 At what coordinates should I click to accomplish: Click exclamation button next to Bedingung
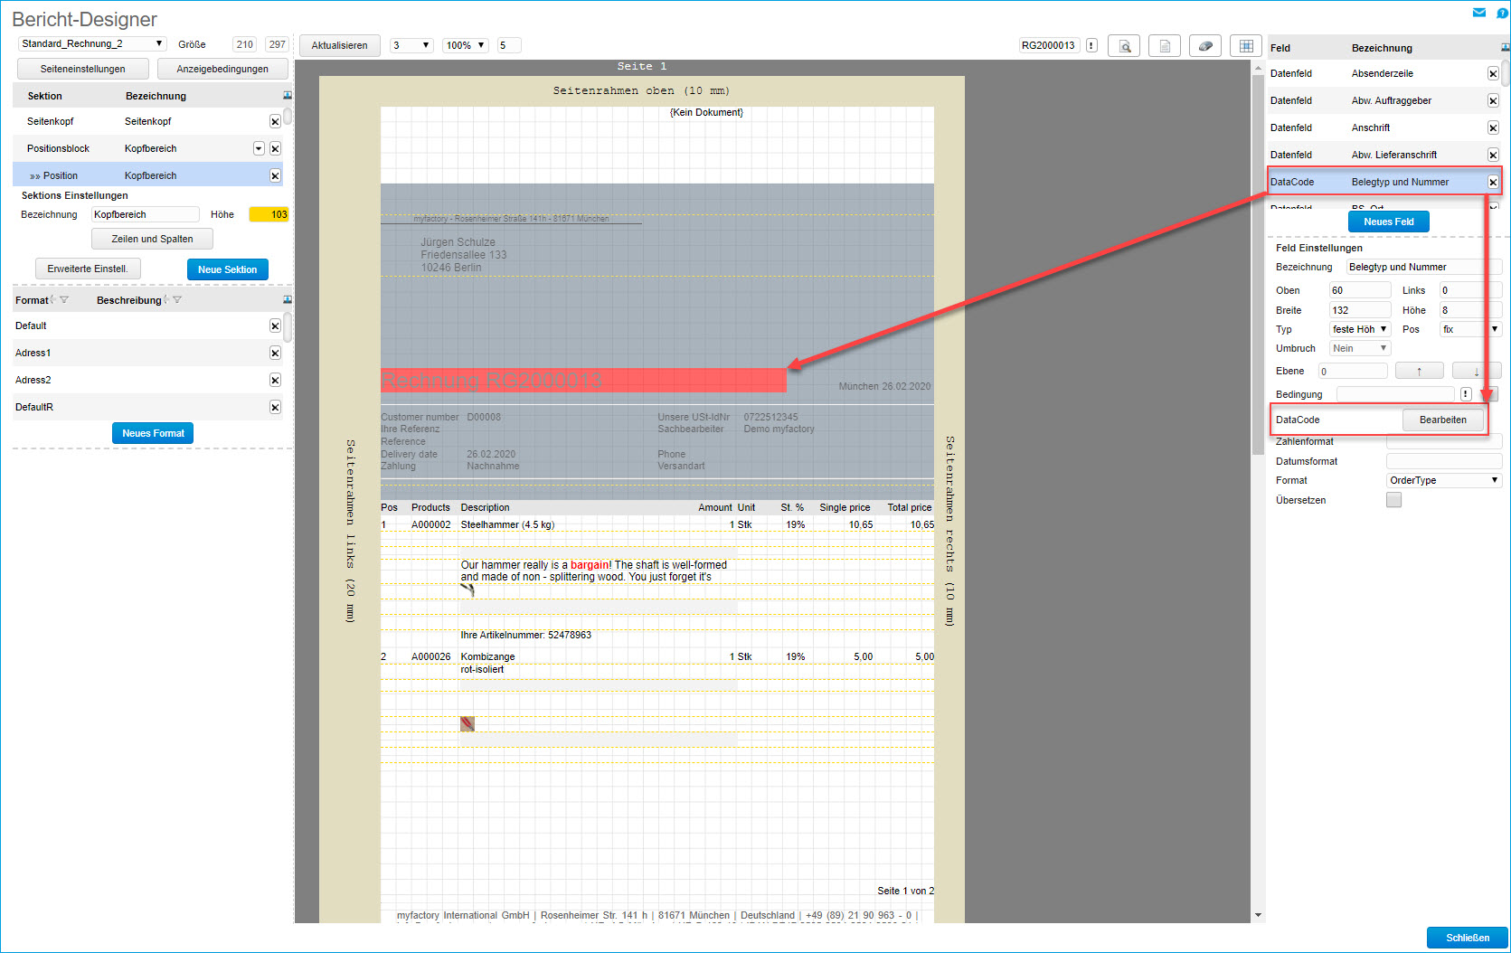pos(1466,394)
